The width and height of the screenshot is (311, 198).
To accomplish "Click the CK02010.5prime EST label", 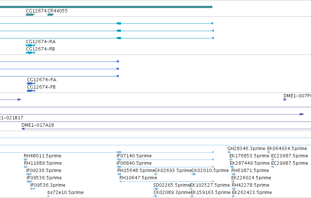I will click(210, 171).
